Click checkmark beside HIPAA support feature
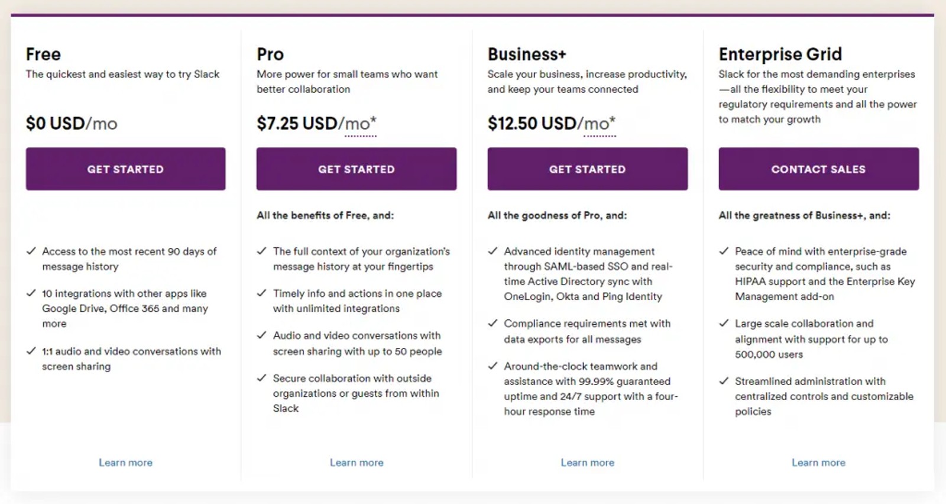 (724, 251)
